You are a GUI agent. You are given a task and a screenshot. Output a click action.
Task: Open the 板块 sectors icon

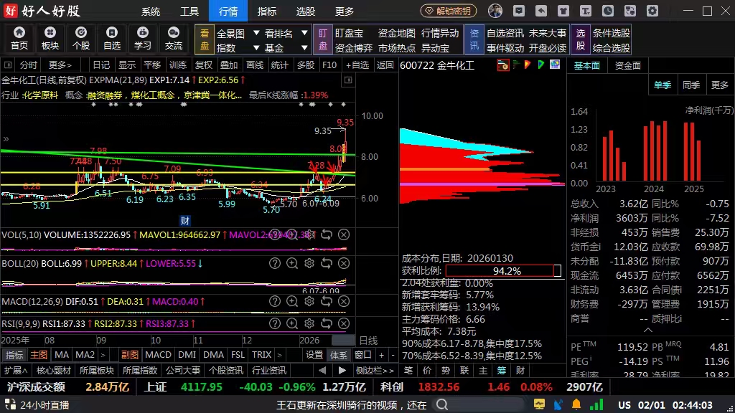pyautogui.click(x=50, y=39)
